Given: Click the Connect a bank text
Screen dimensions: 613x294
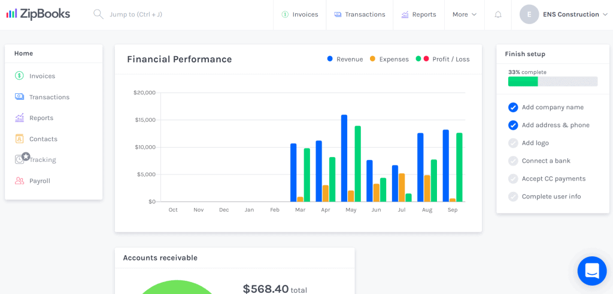Looking at the screenshot, I should [546, 161].
